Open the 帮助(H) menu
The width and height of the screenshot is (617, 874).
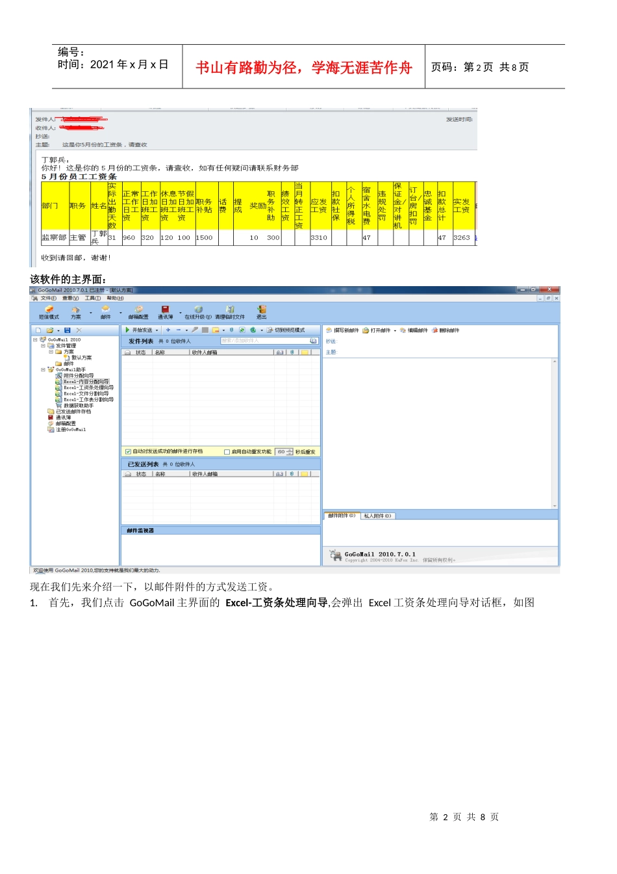point(115,298)
